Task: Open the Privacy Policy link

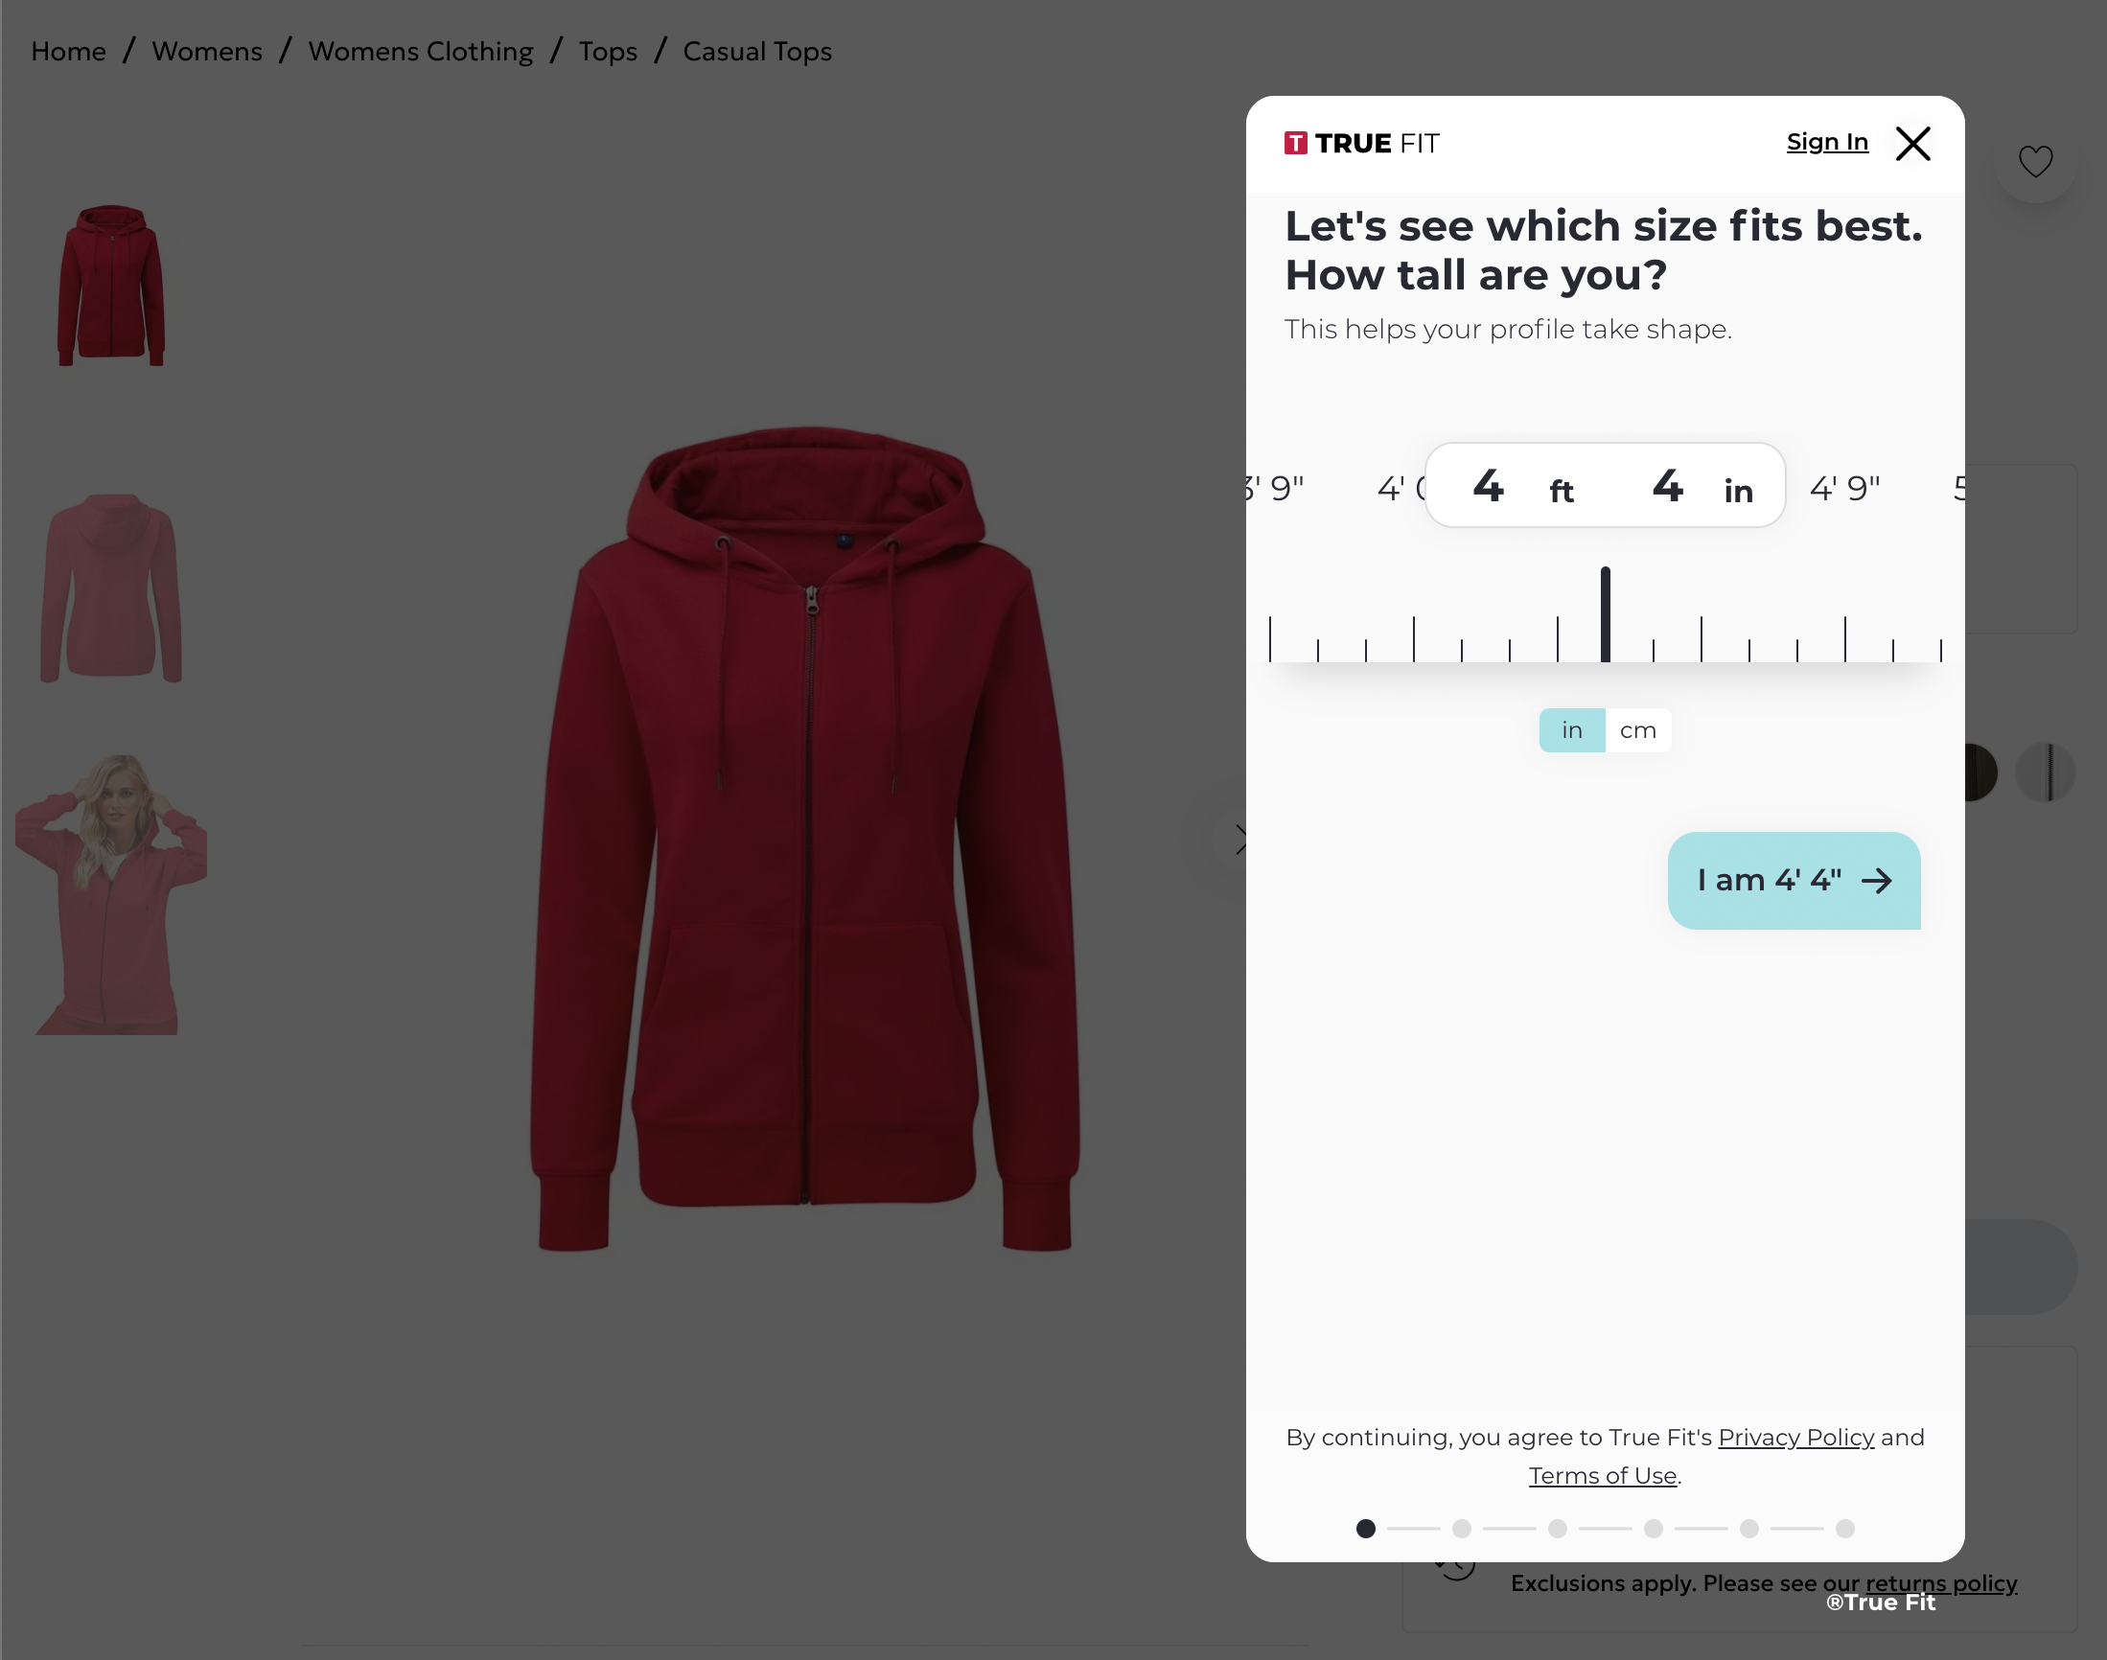Action: pos(1796,1438)
